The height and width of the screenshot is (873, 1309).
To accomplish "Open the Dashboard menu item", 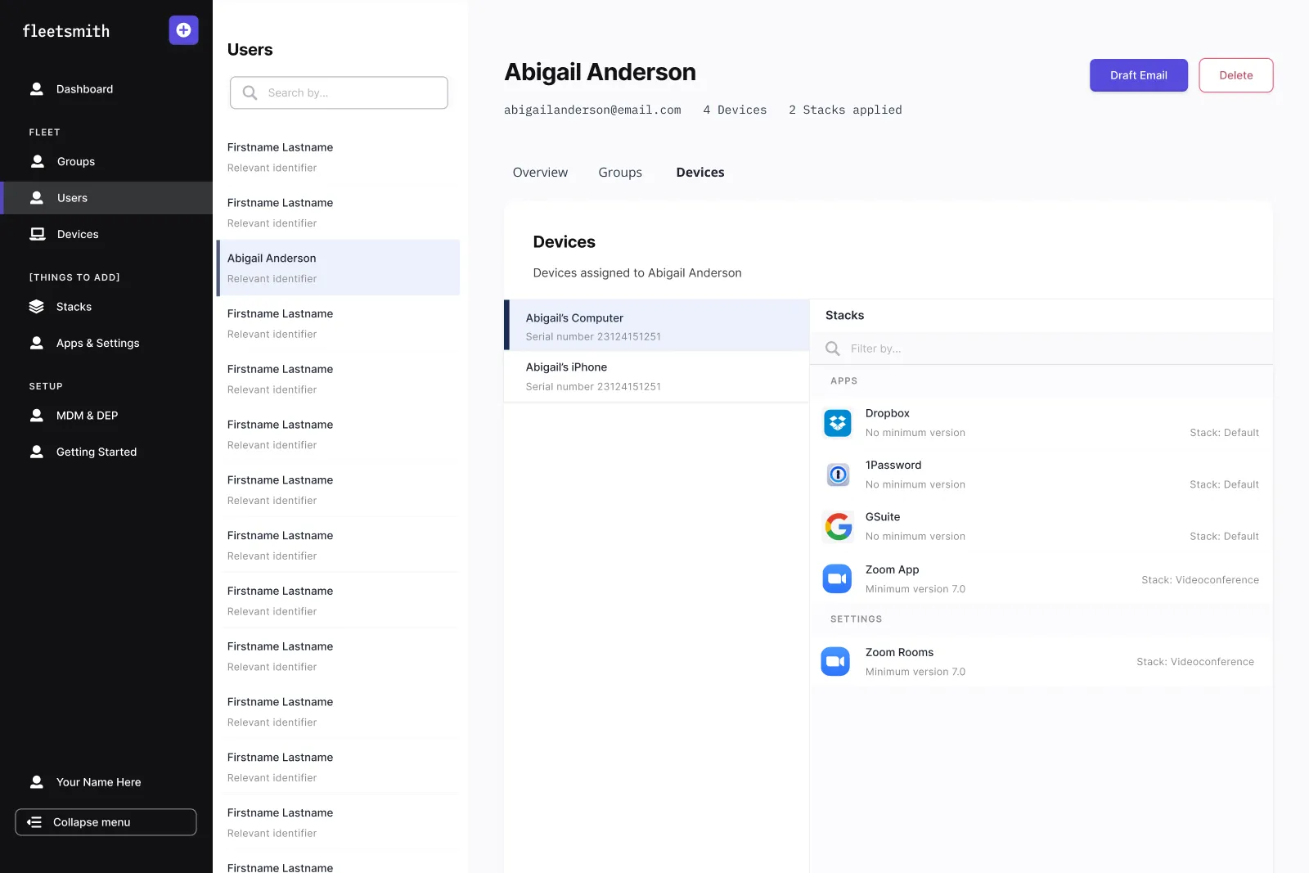I will pyautogui.click(x=106, y=89).
